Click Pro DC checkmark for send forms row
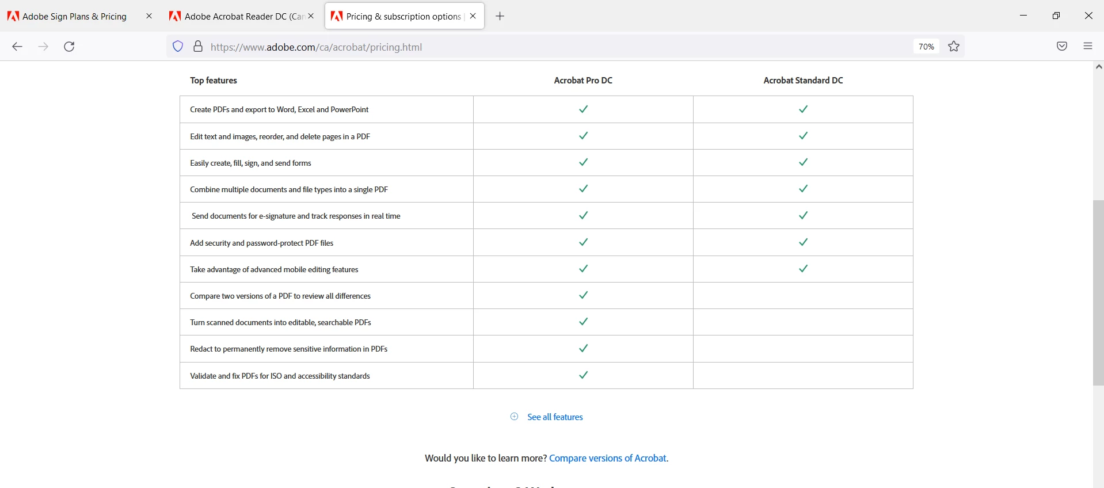 click(583, 162)
